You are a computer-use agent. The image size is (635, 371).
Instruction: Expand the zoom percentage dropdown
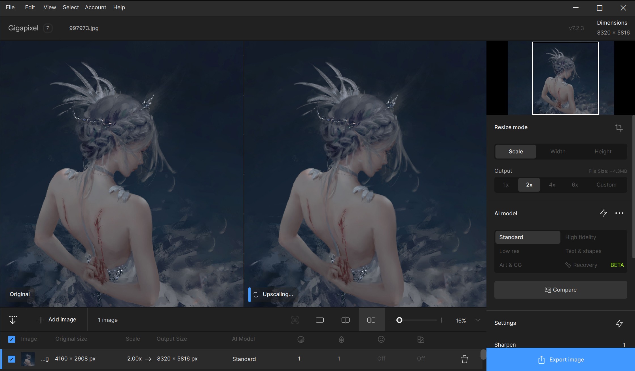click(477, 320)
